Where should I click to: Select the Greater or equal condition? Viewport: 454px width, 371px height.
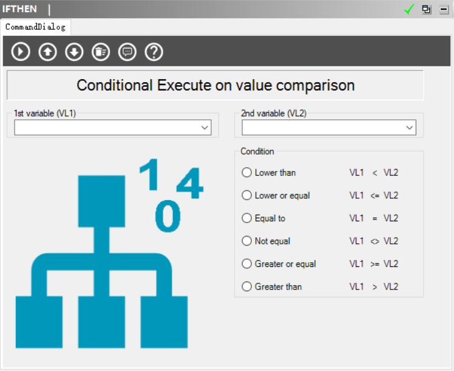pos(247,264)
